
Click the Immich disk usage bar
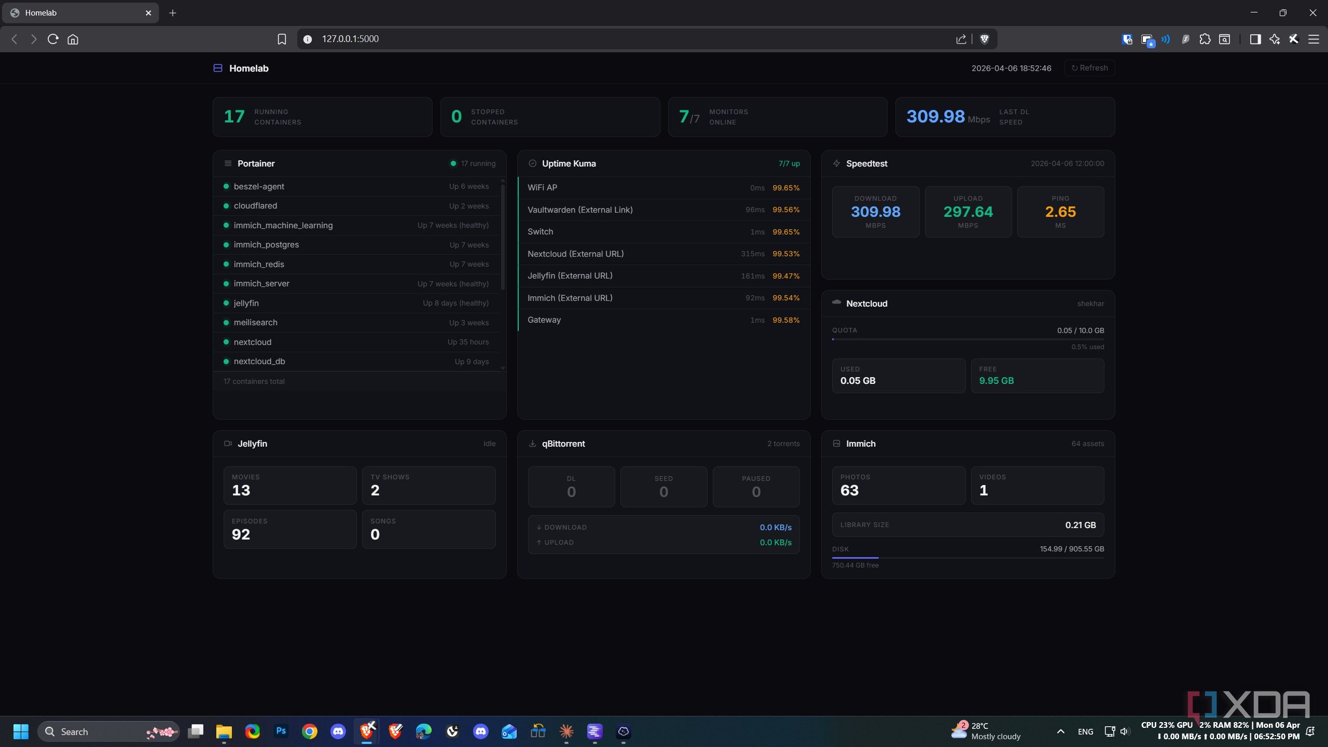(x=968, y=558)
